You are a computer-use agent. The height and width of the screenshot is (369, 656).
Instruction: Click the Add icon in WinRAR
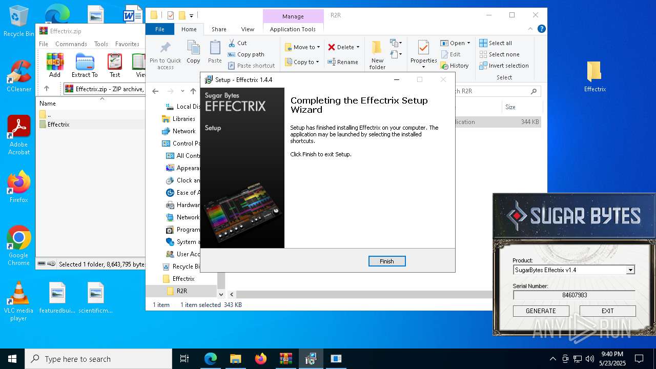pyautogui.click(x=55, y=65)
